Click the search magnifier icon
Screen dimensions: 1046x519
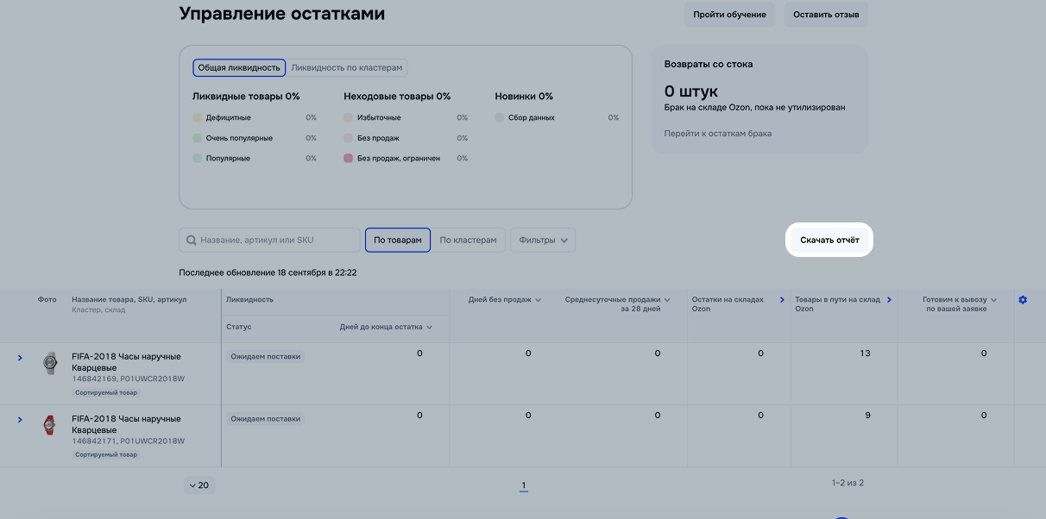coord(192,241)
